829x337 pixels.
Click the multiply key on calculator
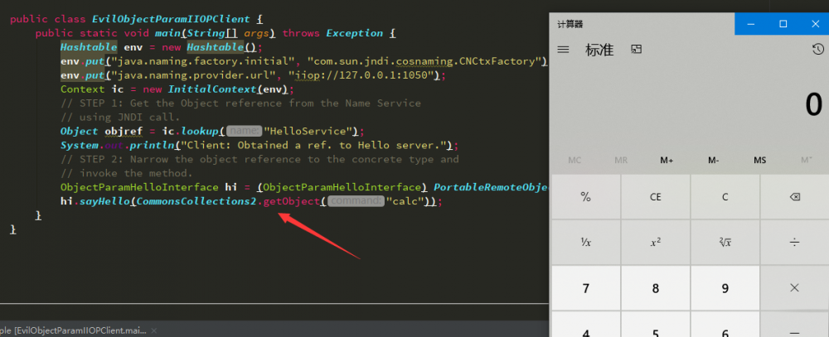click(x=794, y=287)
